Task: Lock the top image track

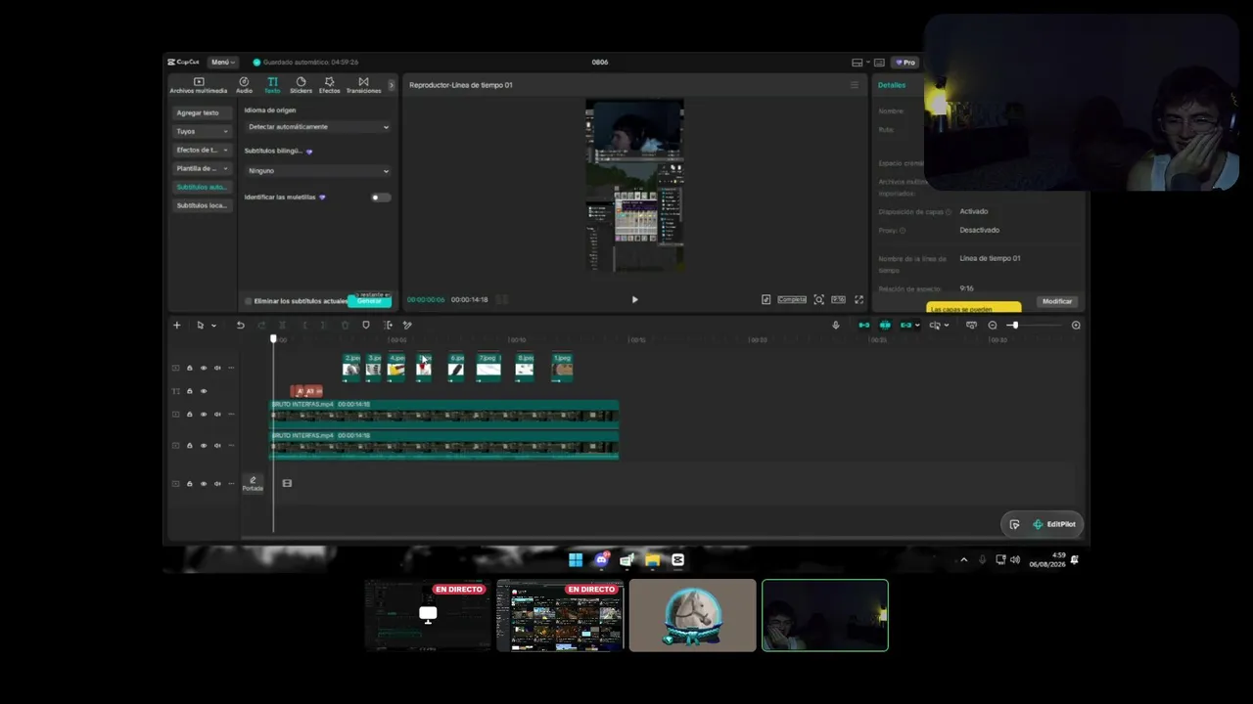Action: point(190,368)
